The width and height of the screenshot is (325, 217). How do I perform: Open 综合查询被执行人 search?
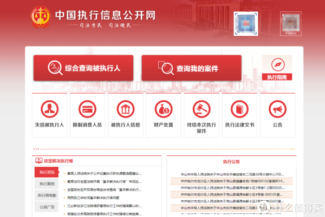[83, 68]
